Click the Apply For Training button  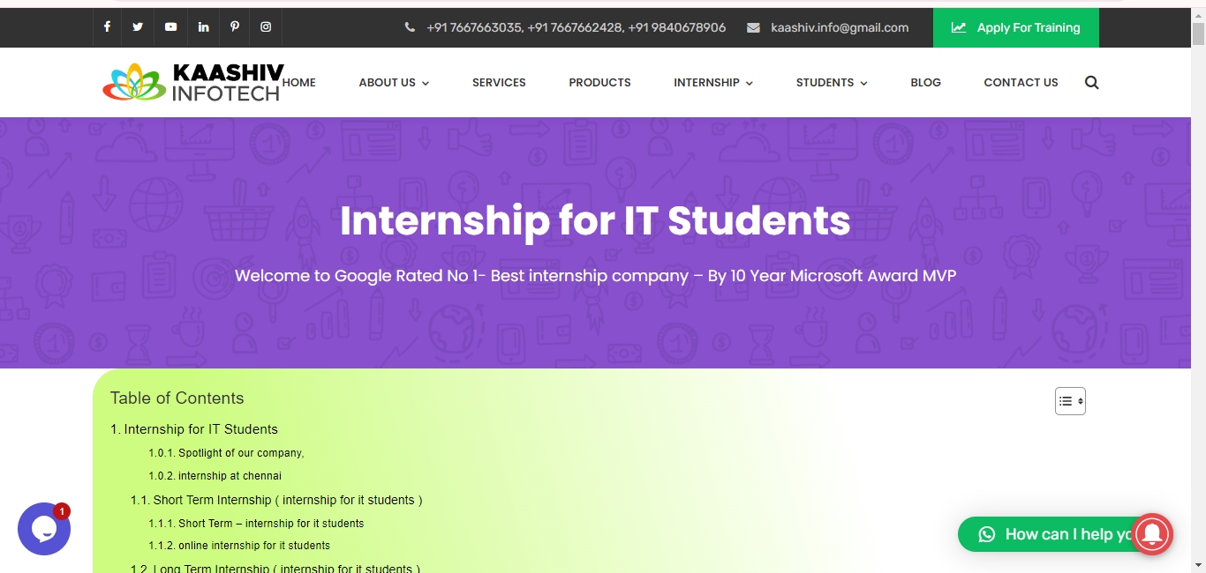pyautogui.click(x=1015, y=28)
